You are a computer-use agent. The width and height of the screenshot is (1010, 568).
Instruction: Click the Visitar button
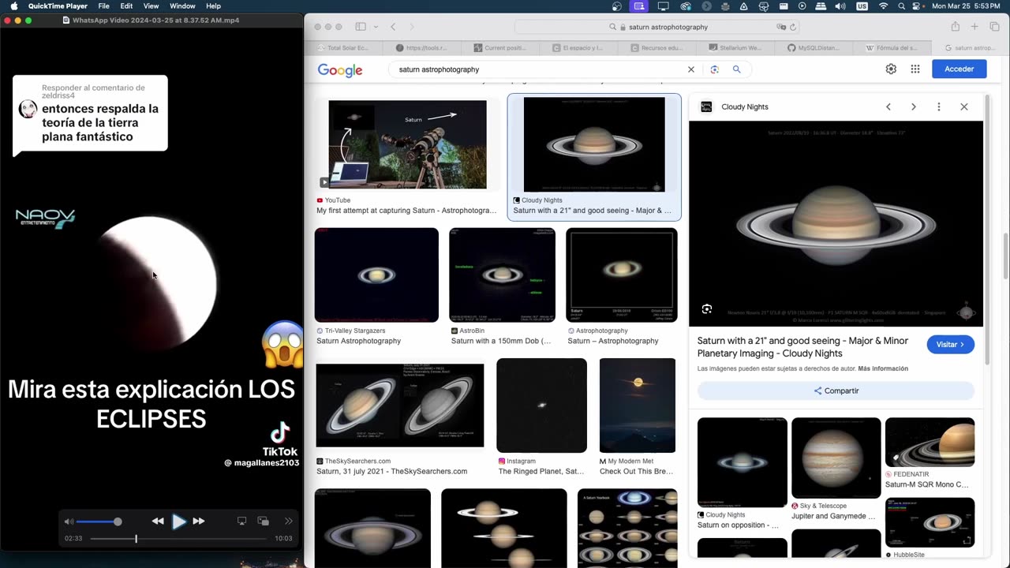coord(950,345)
